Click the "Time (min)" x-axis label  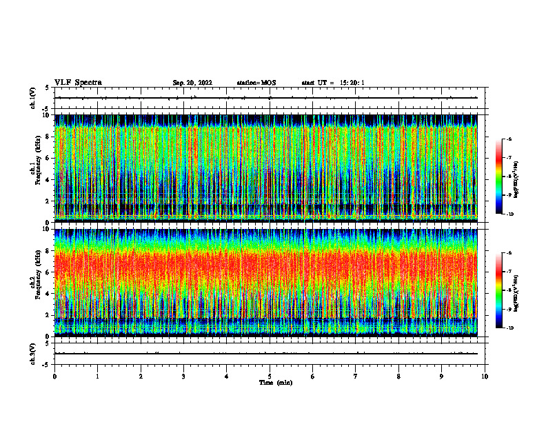(276, 383)
